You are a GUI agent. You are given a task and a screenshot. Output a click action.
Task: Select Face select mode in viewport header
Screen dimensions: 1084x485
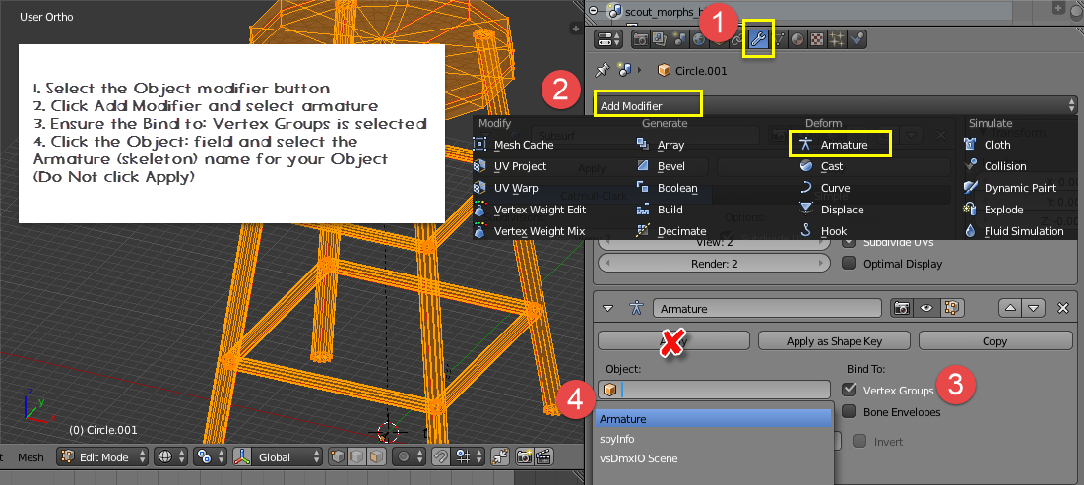pyautogui.click(x=375, y=456)
